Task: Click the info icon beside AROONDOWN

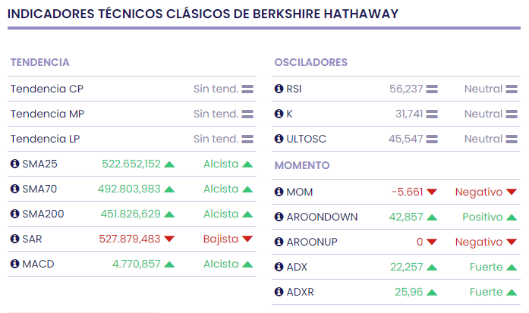Action: point(279,217)
